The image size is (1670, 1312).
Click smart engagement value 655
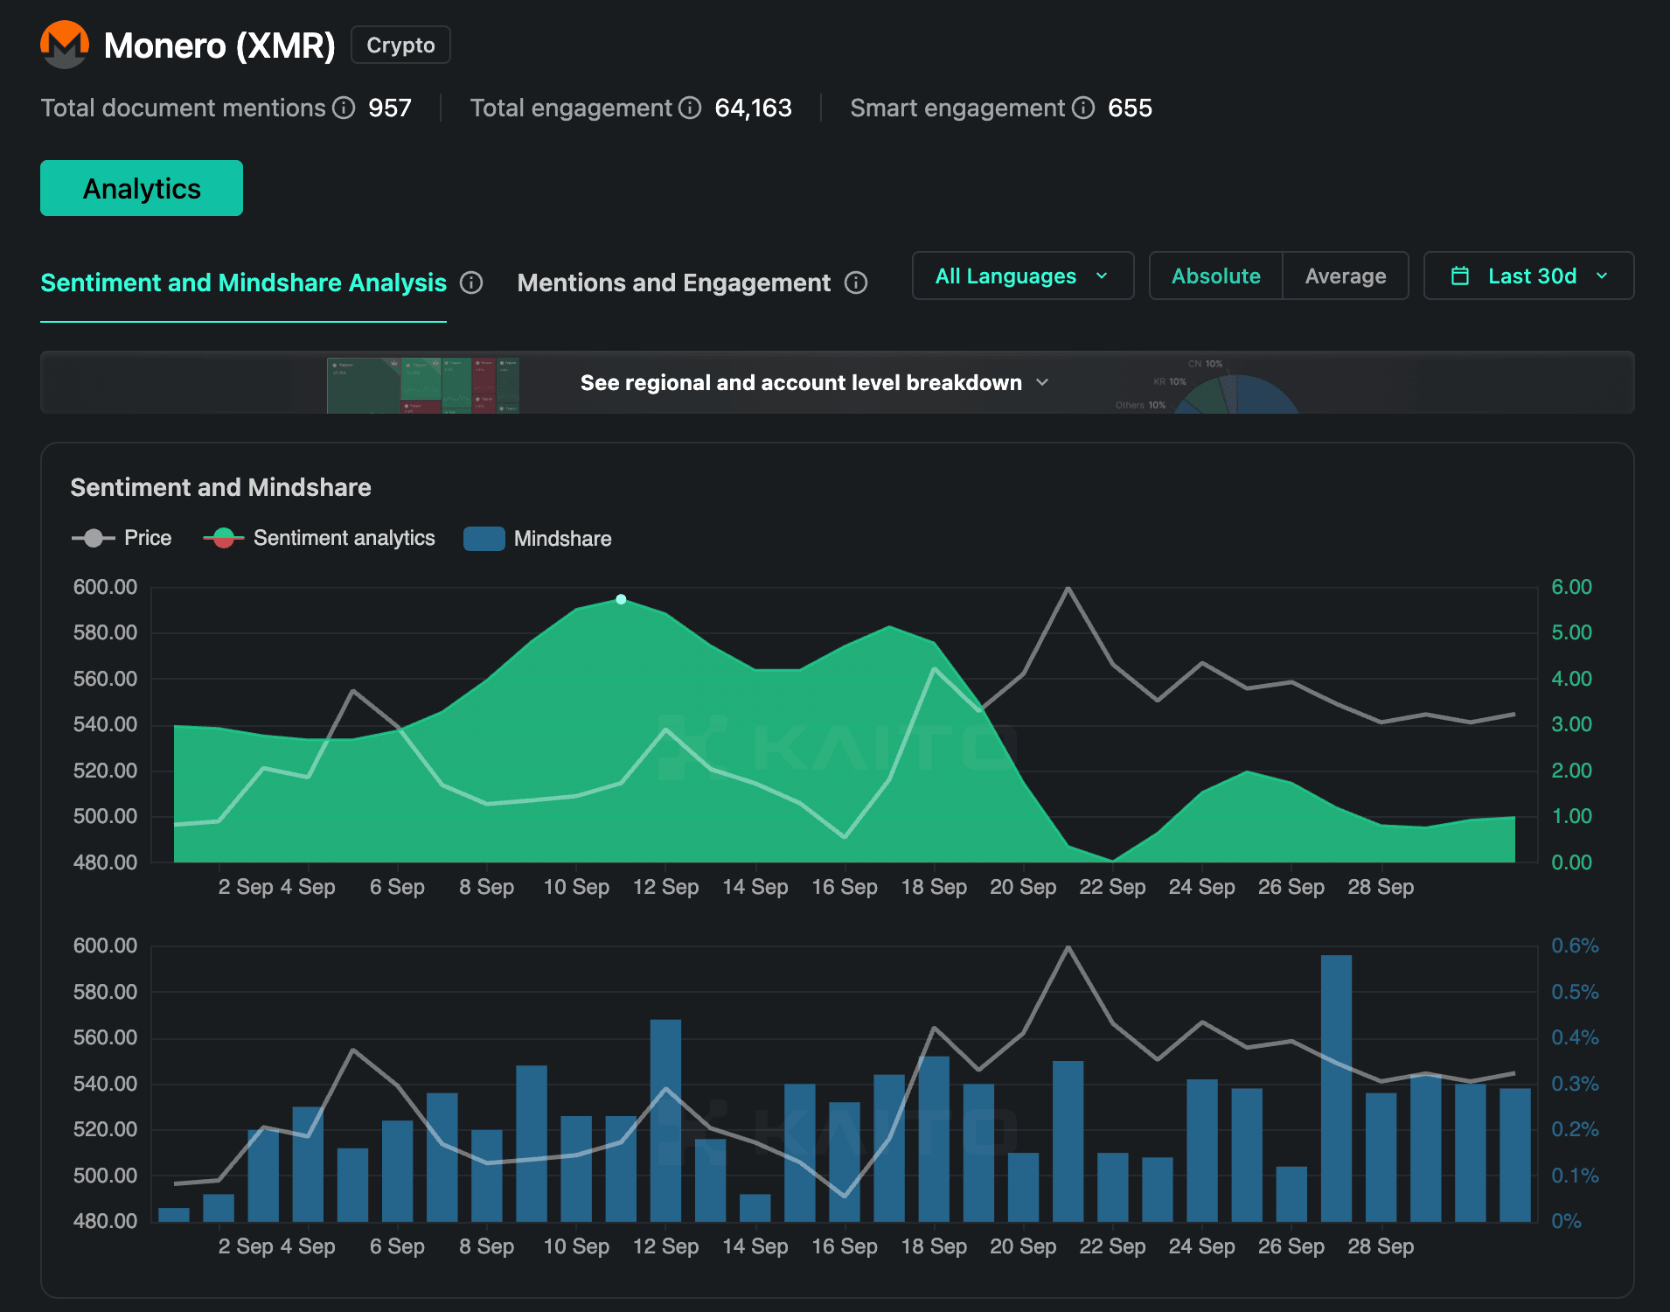point(1130,108)
